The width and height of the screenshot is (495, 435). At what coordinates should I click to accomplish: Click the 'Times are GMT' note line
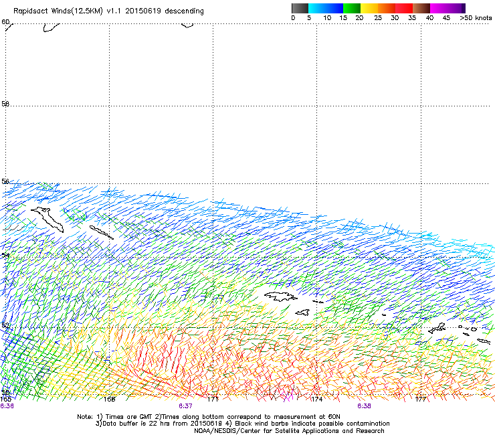(x=208, y=417)
